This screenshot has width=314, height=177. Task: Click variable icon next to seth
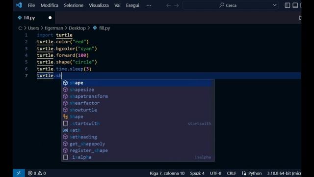coord(65,130)
